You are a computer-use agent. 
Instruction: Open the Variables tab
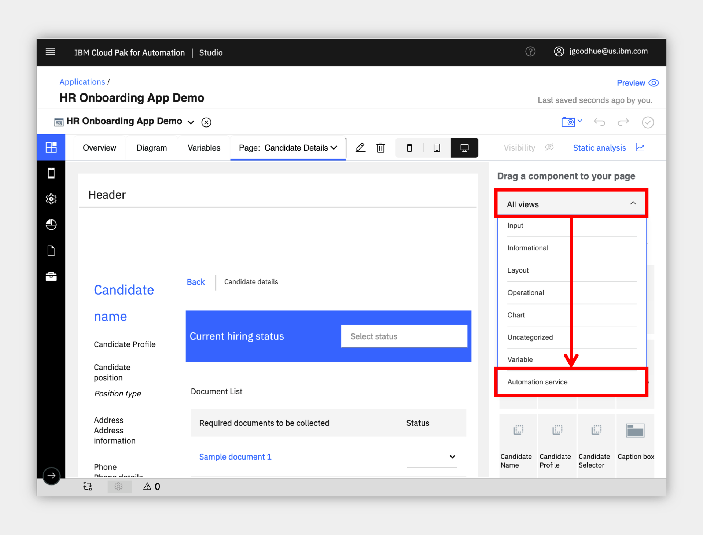(204, 148)
